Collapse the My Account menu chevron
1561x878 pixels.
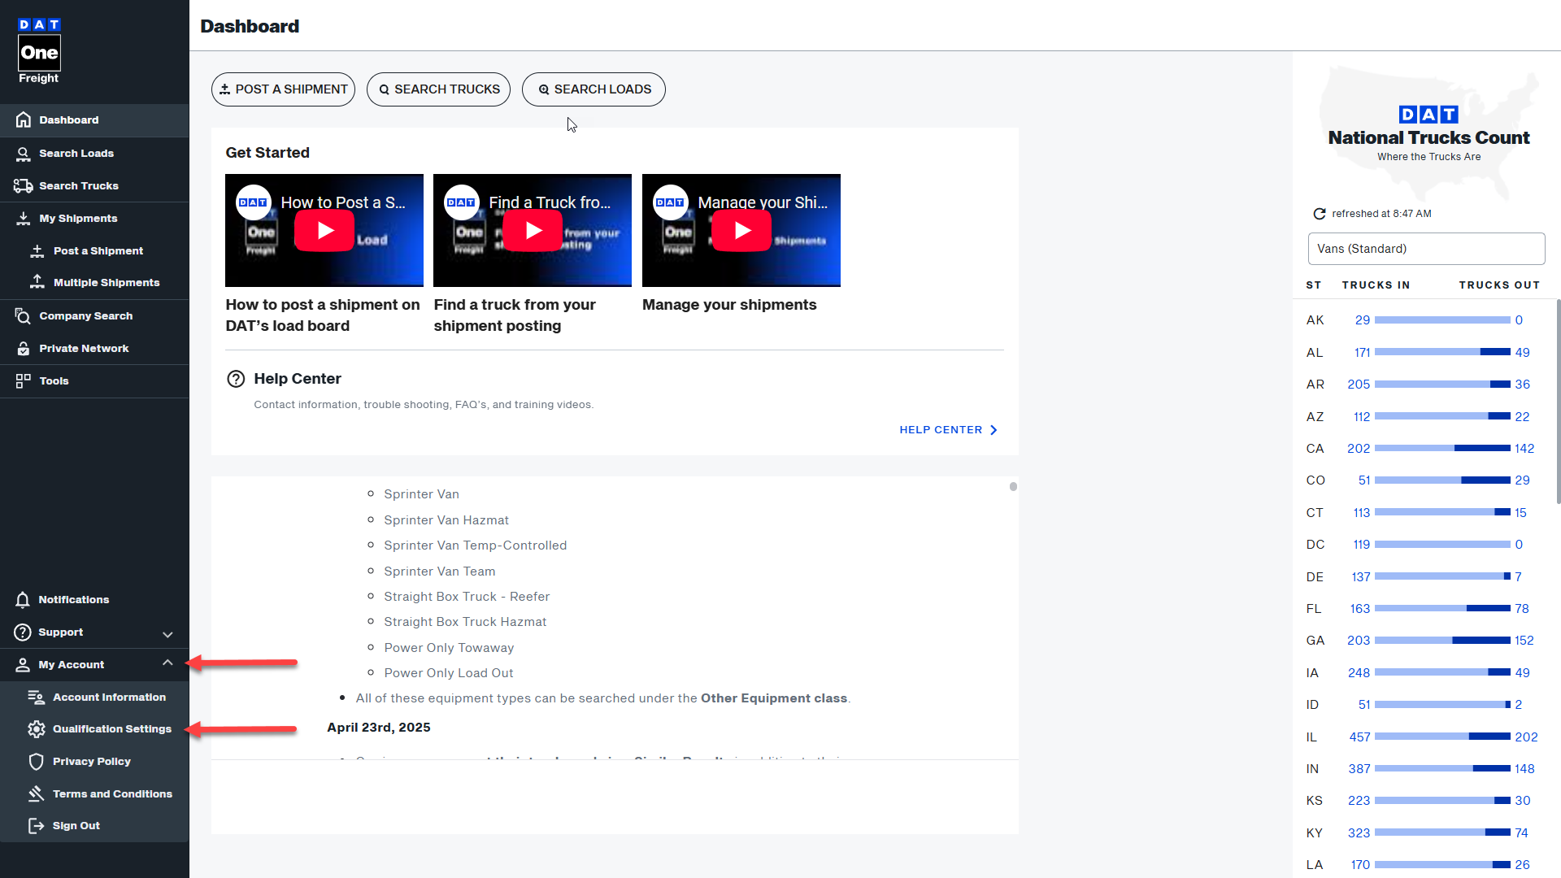pos(167,663)
